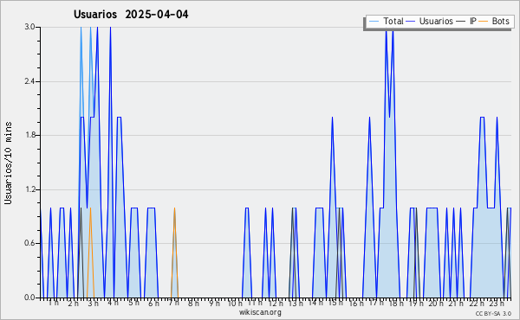Click the '12 h' x-axis label
520x320 pixels.
(276, 303)
